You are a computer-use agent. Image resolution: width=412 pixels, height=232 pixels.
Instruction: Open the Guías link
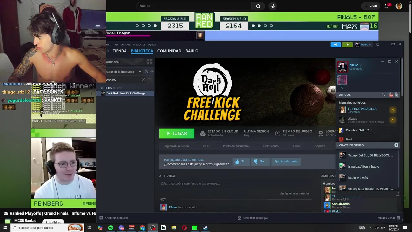[x=297, y=146]
